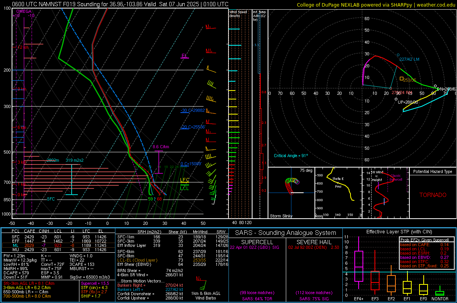The height and width of the screenshot is (303, 457).
Task: Click the SR Wind v. Height inset label
Action: (x=377, y=176)
